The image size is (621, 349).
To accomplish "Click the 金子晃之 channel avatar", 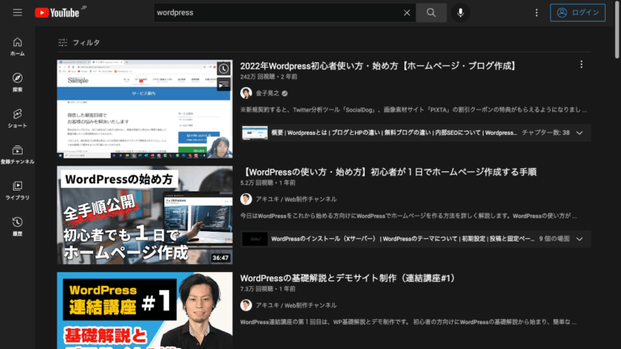I will 246,93.
